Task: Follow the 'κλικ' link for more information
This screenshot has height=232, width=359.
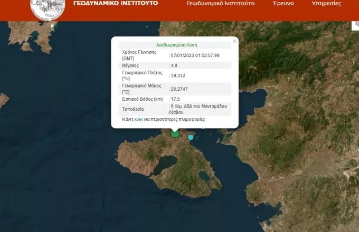Action: 139,120
